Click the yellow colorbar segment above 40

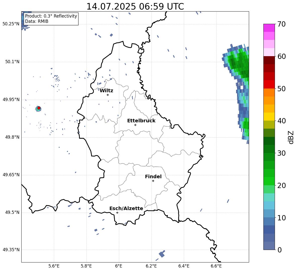pyautogui.click(x=269, y=117)
